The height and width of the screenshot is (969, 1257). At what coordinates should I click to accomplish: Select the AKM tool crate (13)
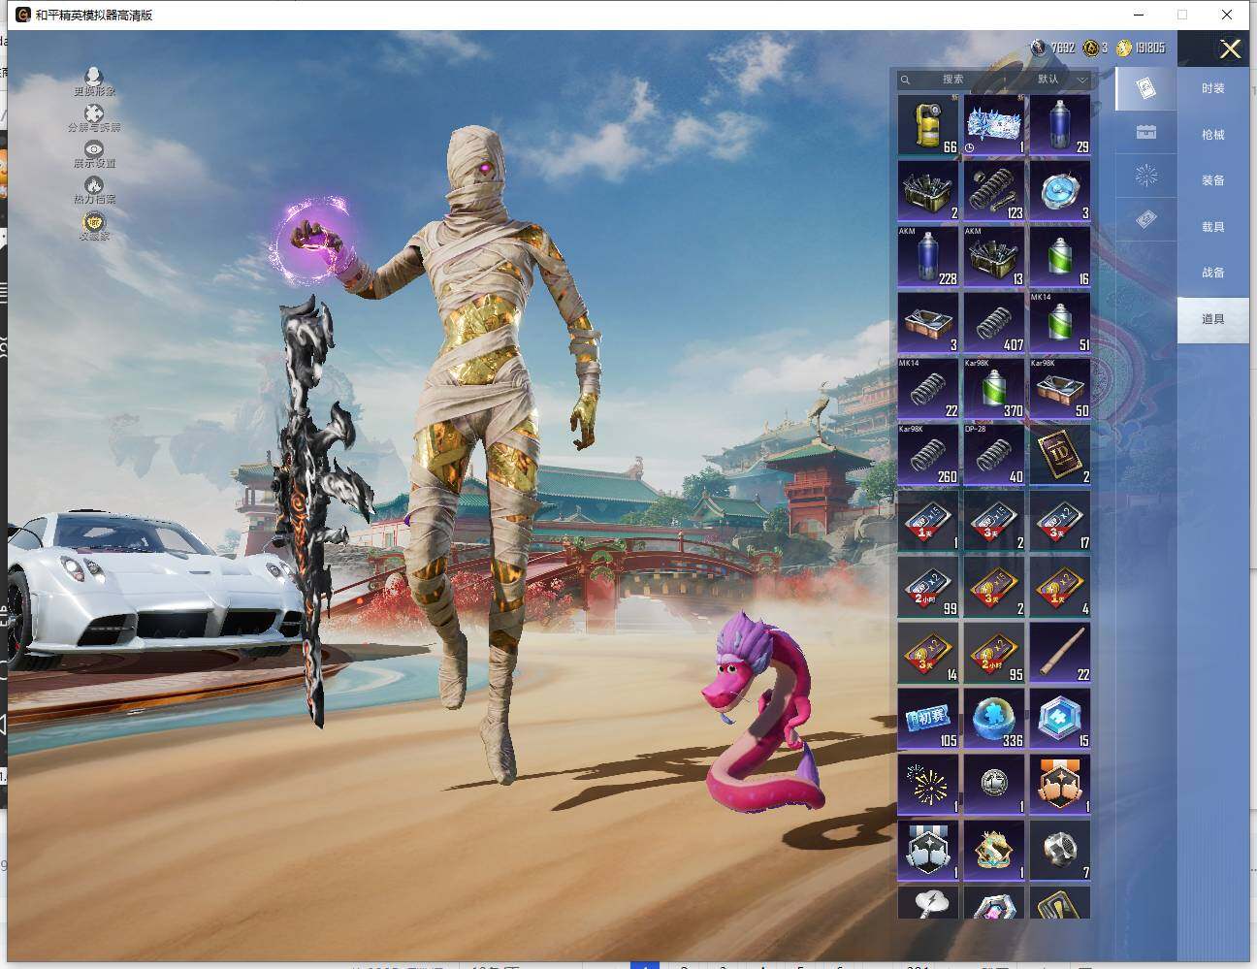[x=994, y=257]
